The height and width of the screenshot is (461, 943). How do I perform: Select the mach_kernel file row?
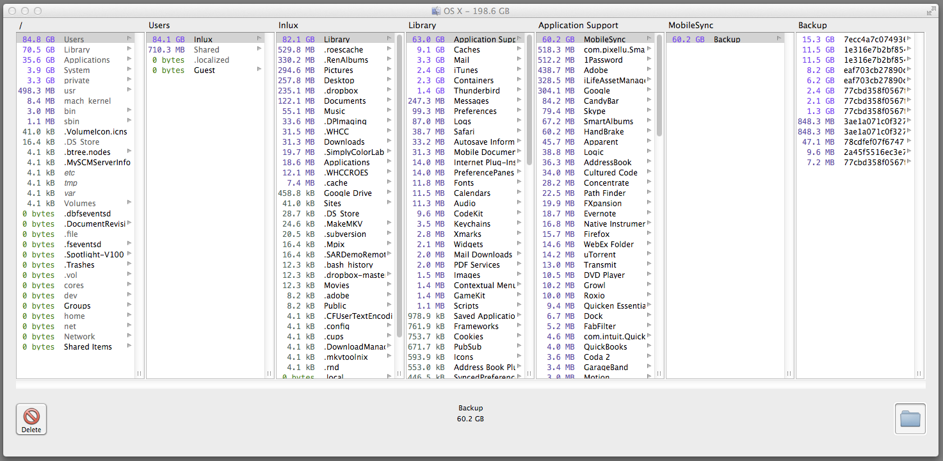(x=76, y=101)
